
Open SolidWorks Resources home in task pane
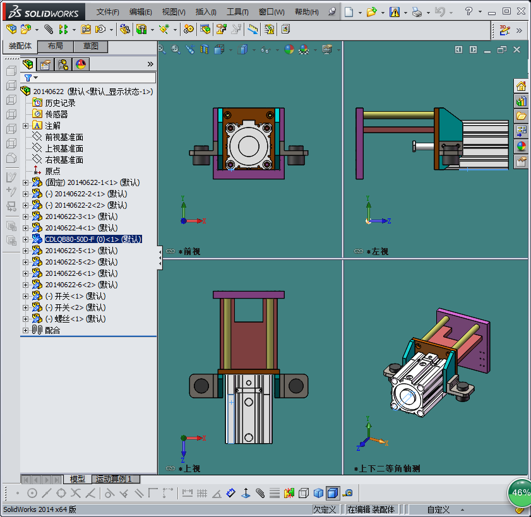pos(521,86)
